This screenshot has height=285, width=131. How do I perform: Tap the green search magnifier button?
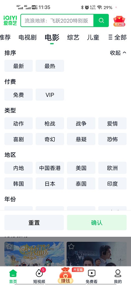101,20
